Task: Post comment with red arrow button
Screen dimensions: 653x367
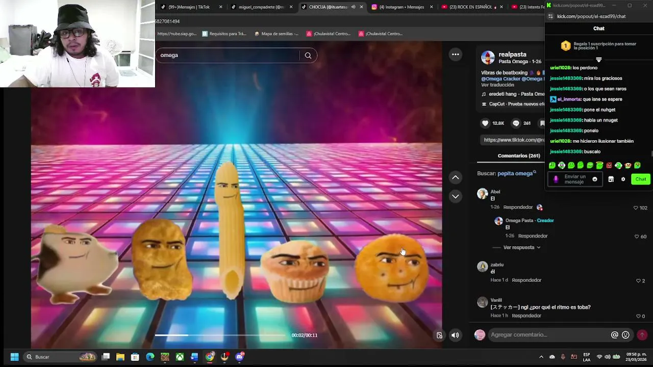Action: pos(642,335)
